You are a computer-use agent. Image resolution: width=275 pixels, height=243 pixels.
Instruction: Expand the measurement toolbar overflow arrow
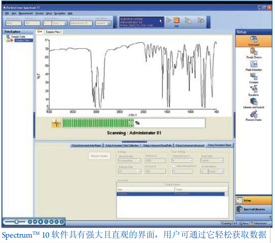click(115, 27)
